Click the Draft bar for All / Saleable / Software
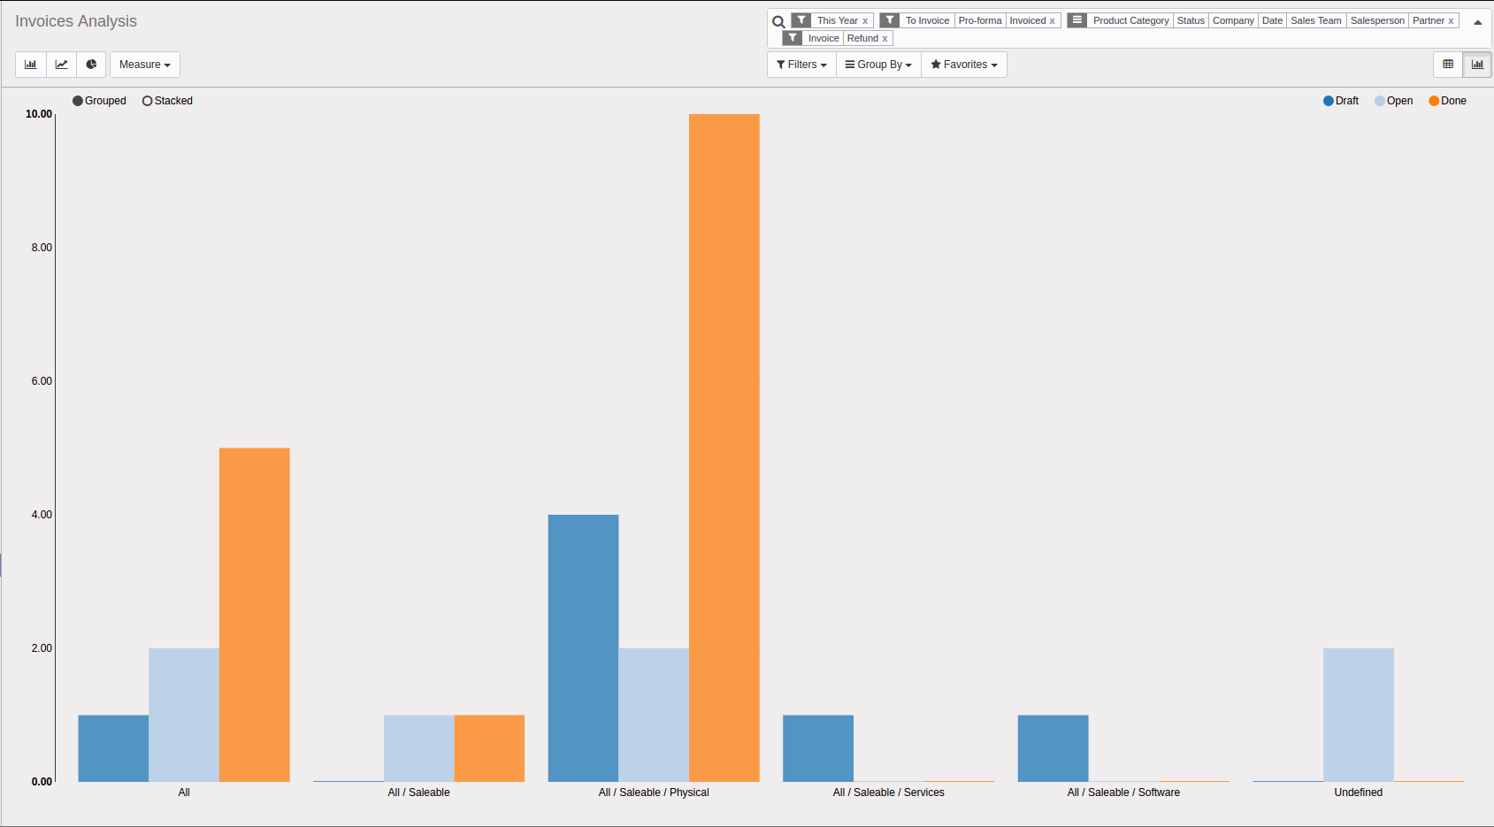 1053,748
